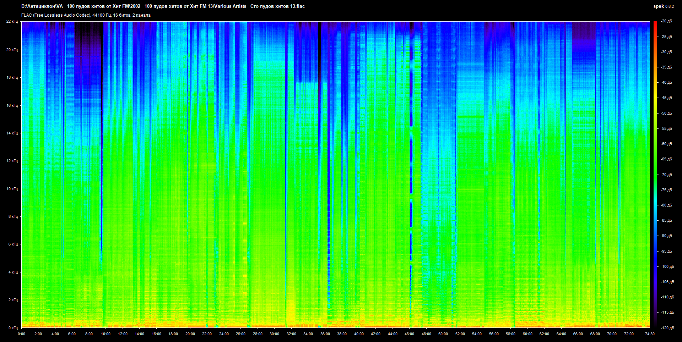Viewport: 682px width, 342px height.
Task: Click the 16 кГц frequency axis label
Action: click(12, 105)
